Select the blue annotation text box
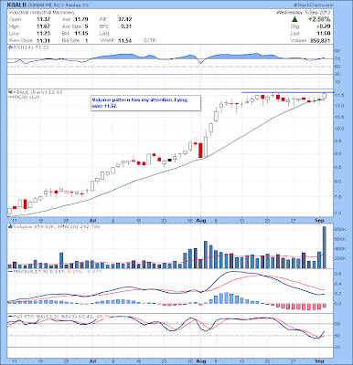This screenshot has width=353, height=365. coord(146,103)
